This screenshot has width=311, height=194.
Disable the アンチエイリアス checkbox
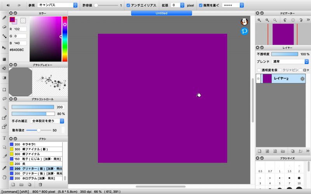pyautogui.click(x=129, y=5)
